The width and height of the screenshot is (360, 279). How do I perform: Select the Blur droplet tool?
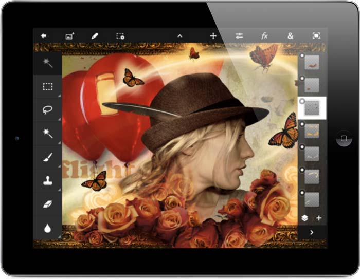[x=47, y=228]
